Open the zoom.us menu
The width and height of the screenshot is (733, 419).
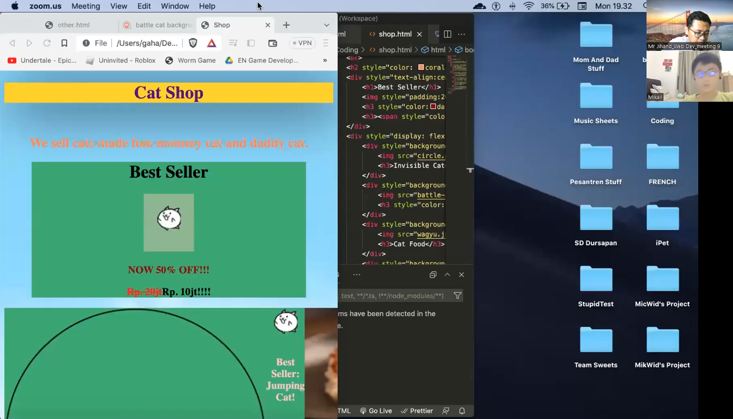[x=45, y=6]
